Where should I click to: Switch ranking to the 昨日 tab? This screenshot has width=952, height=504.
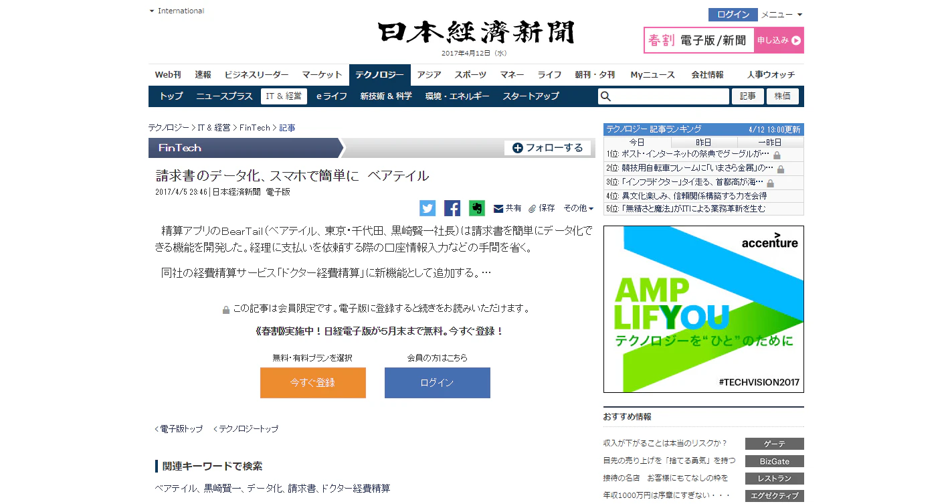pos(704,143)
